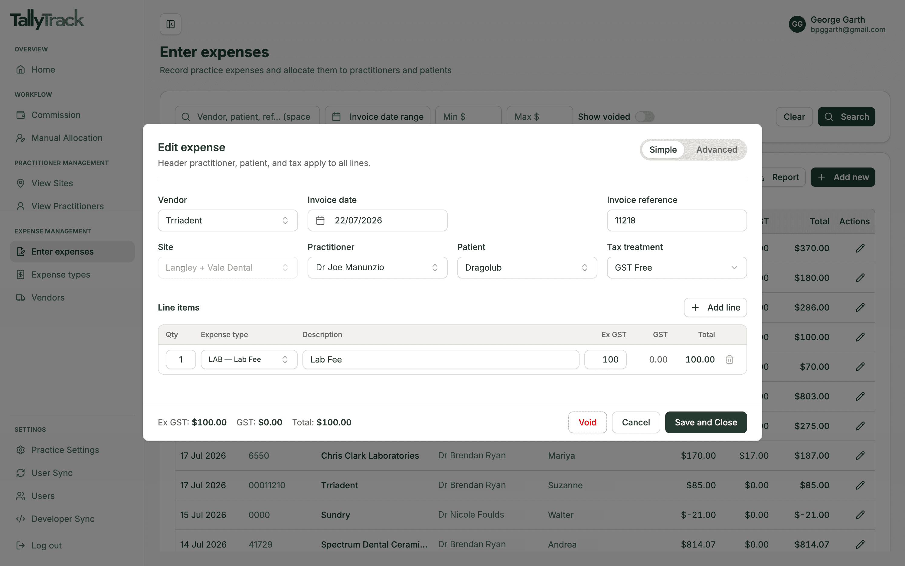This screenshot has width=905, height=566.
Task: Click the 41729 reference cell
Action: click(261, 544)
